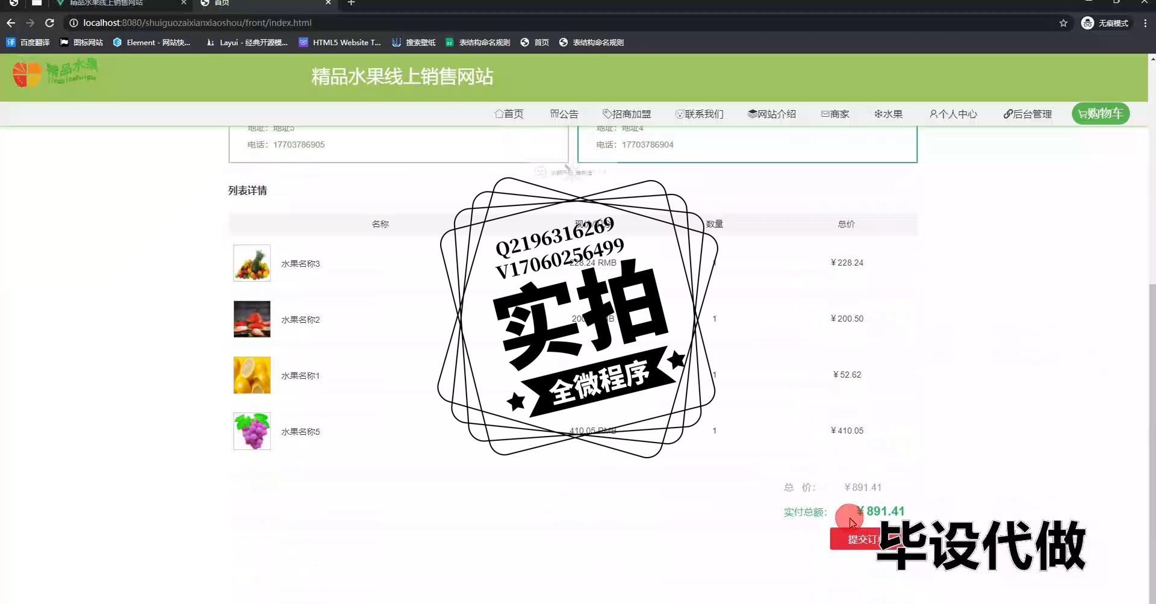Open the HTML5 Website bookmark
1156x604 pixels.
340,42
